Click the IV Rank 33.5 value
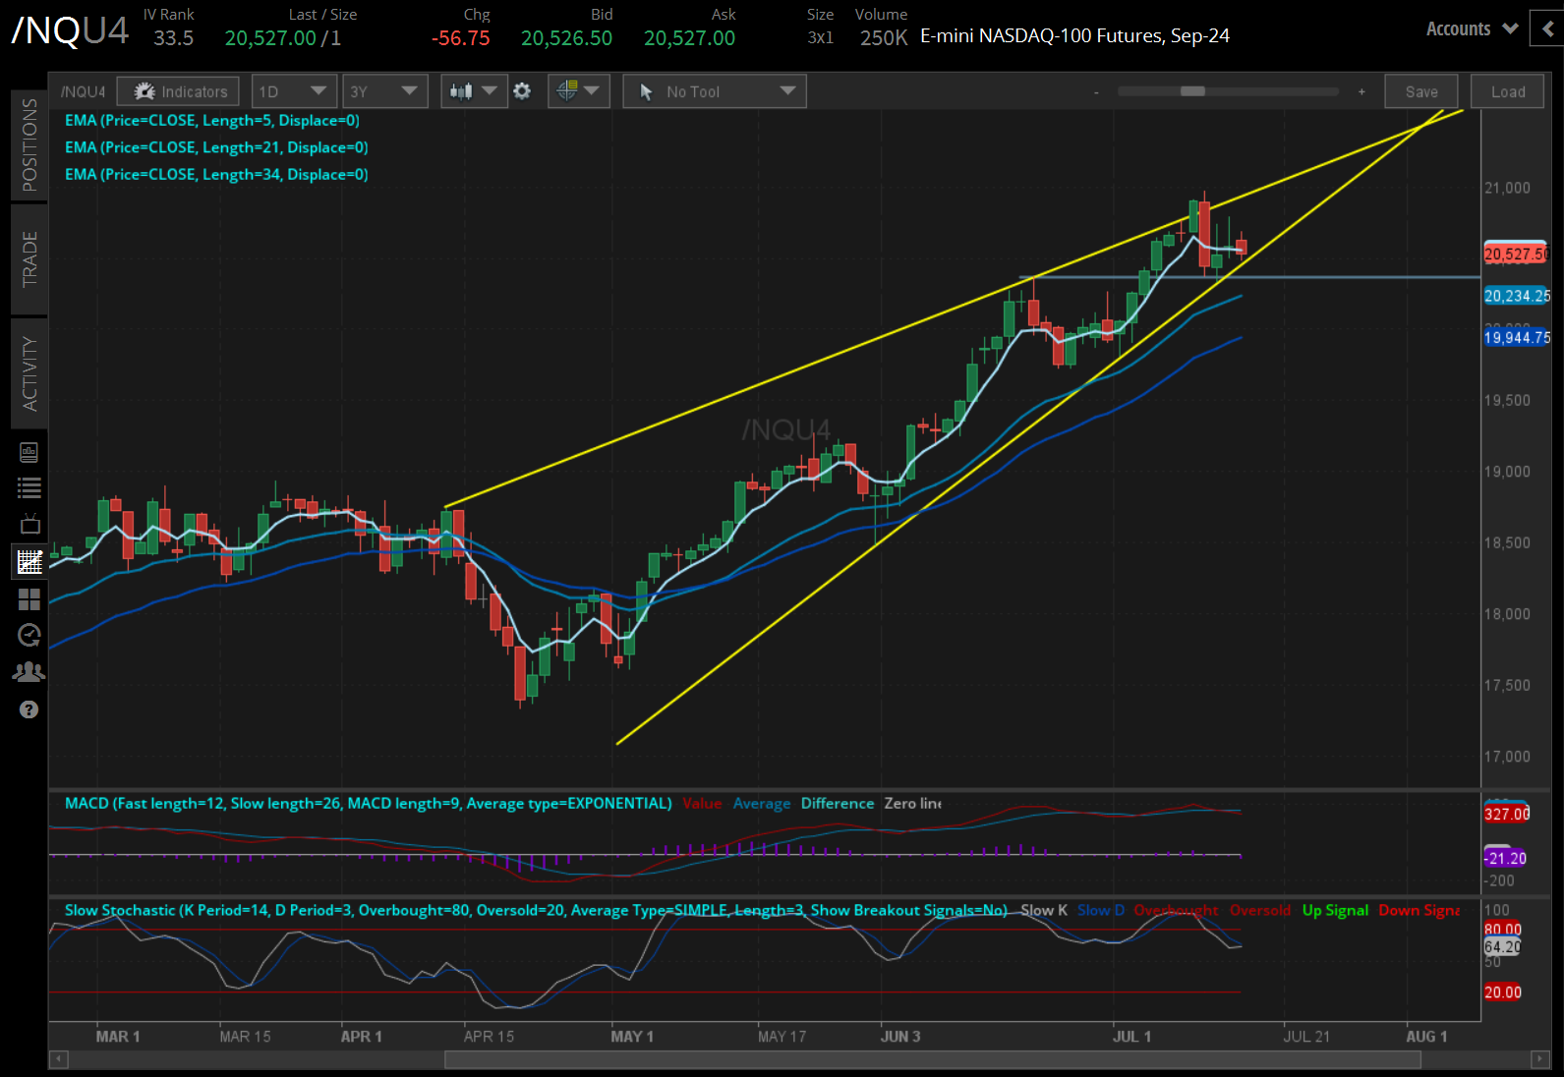The width and height of the screenshot is (1564, 1077). [173, 38]
